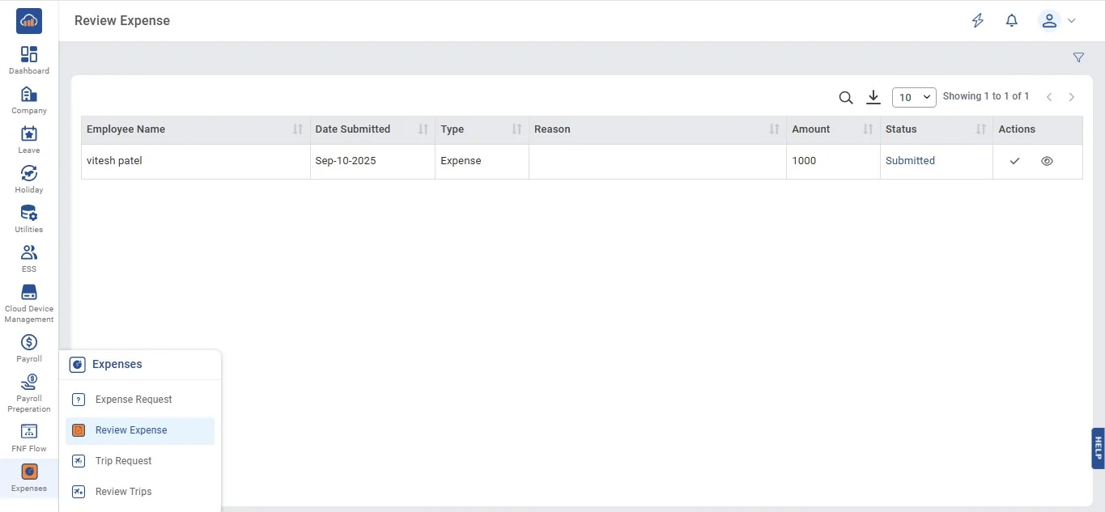This screenshot has height=512, width=1105.
Task: Open the user profile dropdown
Action: pos(1056,21)
